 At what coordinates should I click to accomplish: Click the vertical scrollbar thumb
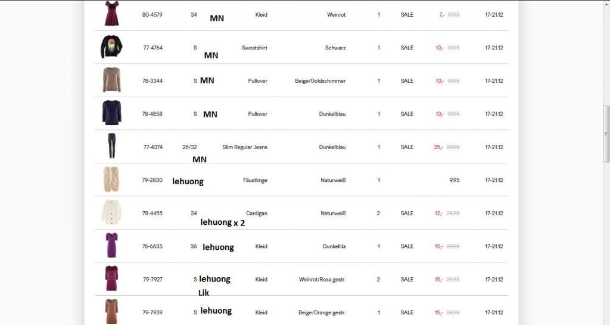606,134
